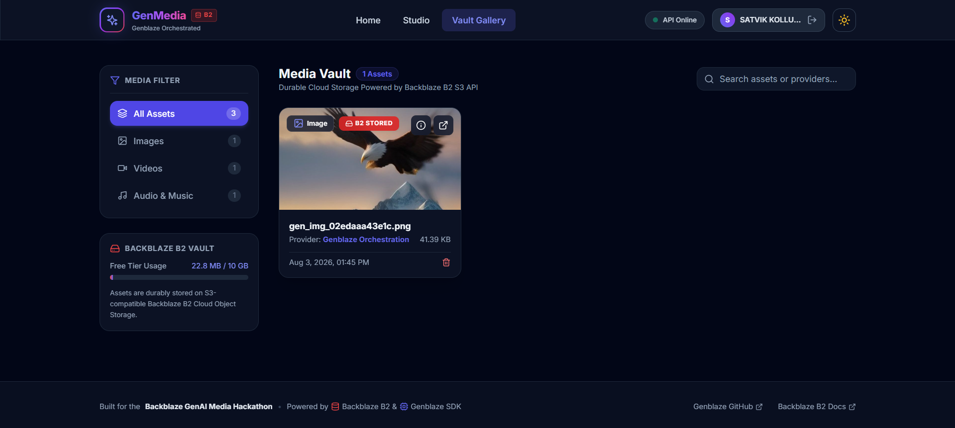This screenshot has width=955, height=428.
Task: Click the Genblaze SDK footer chip icon
Action: 404,407
